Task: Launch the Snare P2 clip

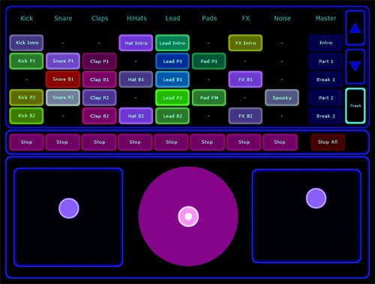Action: 63,97
